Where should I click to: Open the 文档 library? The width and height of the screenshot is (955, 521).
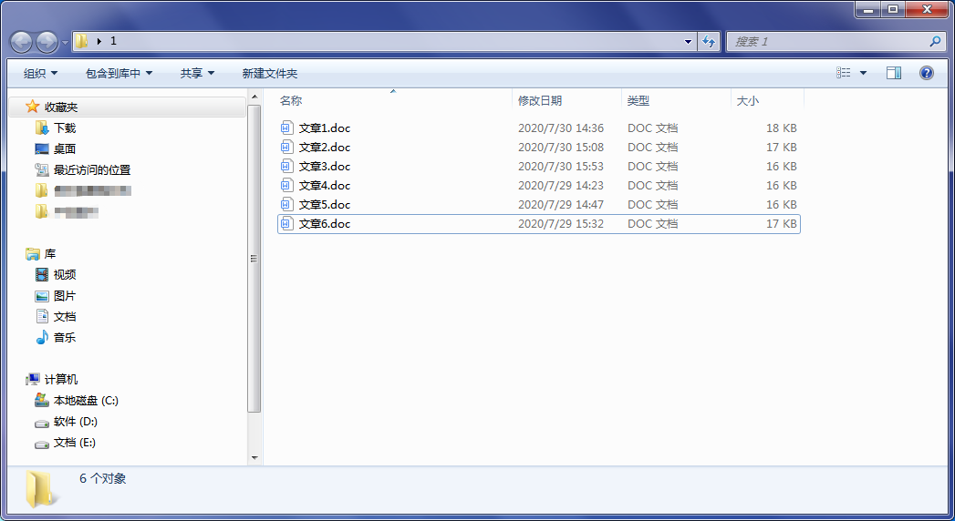pos(65,317)
